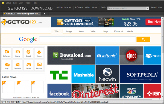Click the GetGo123.com logo
Viewport: 164px width, 104px height.
pos(21,22)
